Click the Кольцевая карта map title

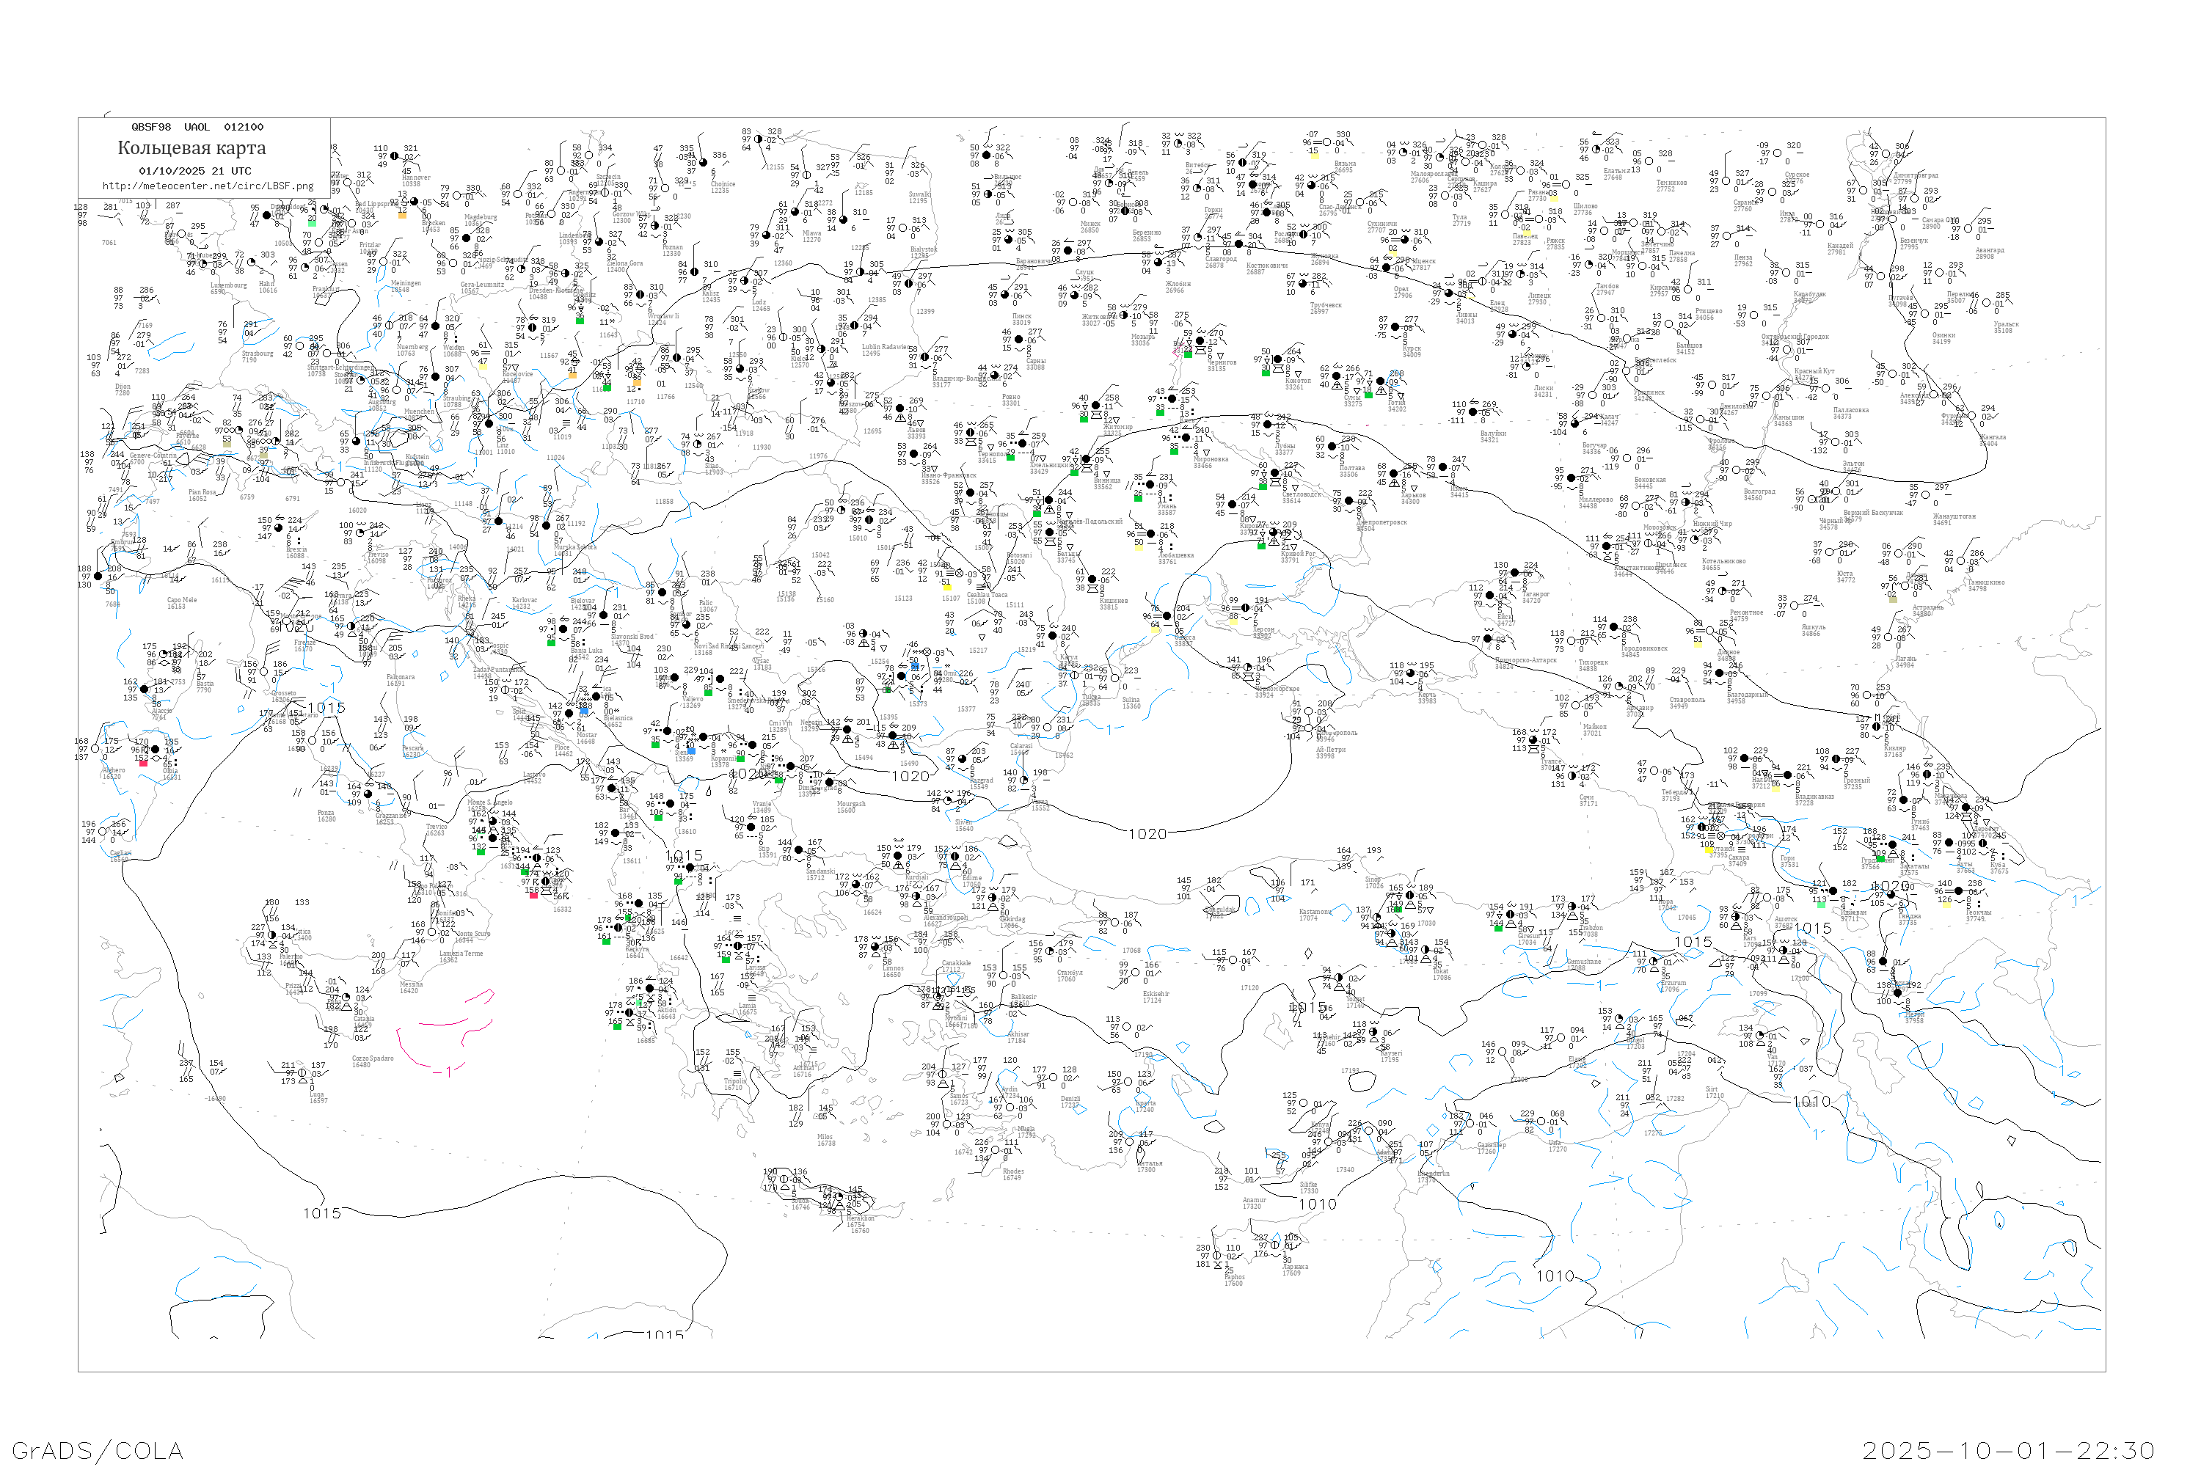click(x=191, y=148)
